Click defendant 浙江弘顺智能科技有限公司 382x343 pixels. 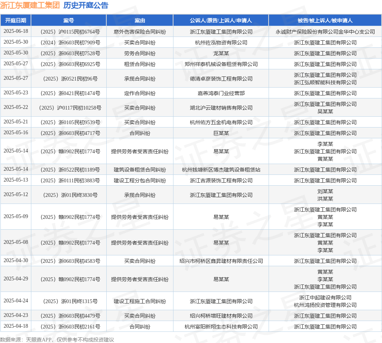[x=325, y=82]
